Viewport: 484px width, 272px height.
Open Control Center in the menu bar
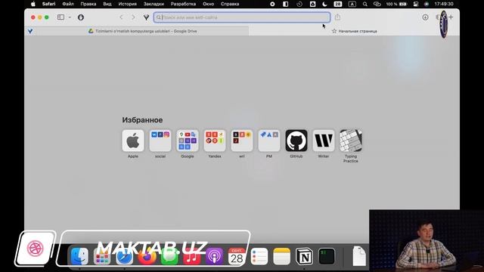coord(416,4)
